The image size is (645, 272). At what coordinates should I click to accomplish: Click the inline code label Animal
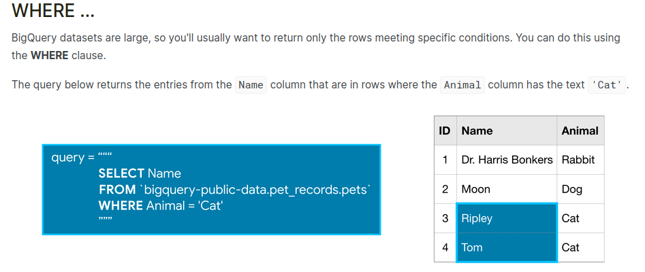(x=462, y=85)
